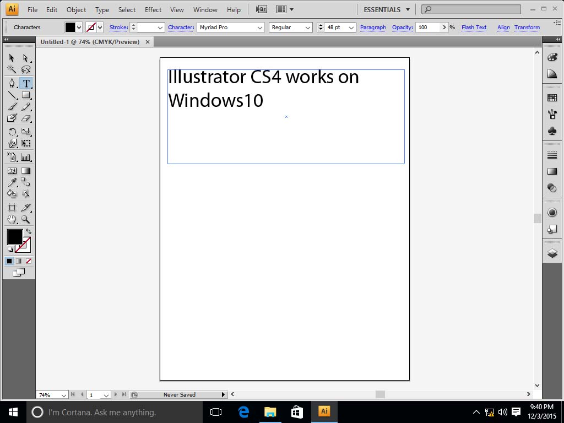Select the Magic Wand tool
The height and width of the screenshot is (423, 564).
tap(12, 69)
